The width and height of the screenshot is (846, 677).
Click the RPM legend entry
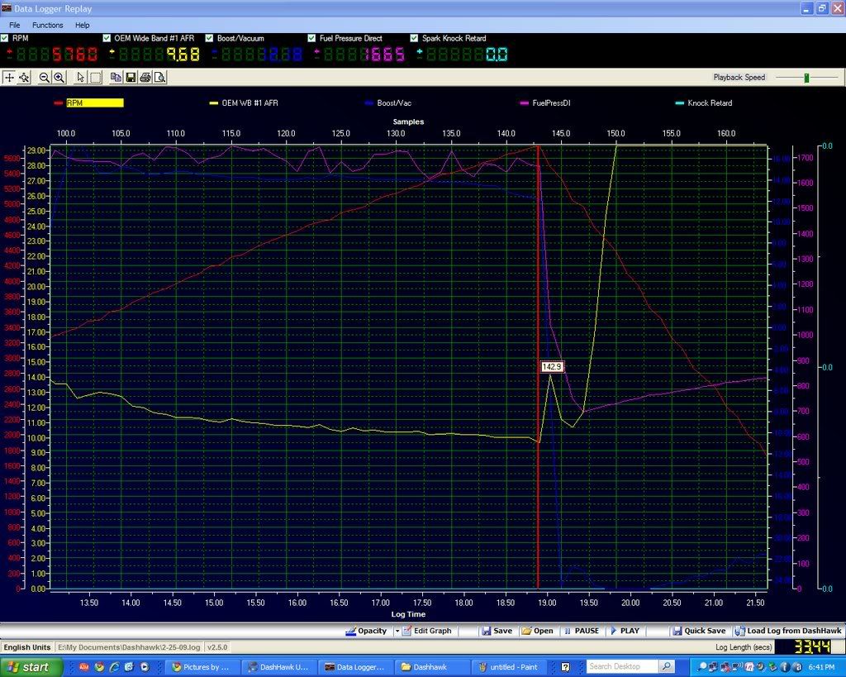coord(89,103)
